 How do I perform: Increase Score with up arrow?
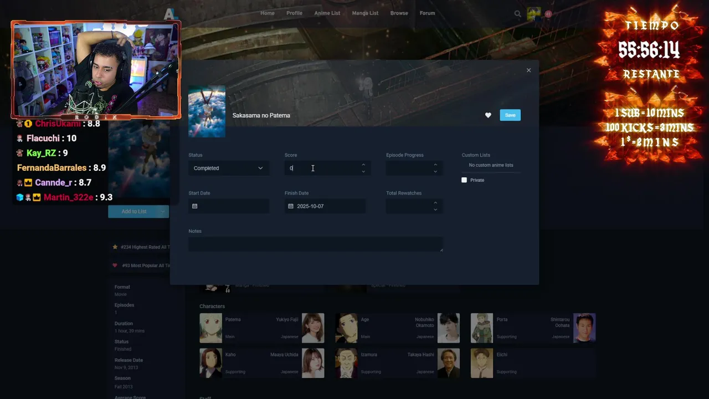tap(363, 165)
